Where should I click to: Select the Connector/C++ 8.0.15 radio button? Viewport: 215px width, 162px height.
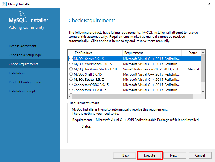(x=71, y=90)
